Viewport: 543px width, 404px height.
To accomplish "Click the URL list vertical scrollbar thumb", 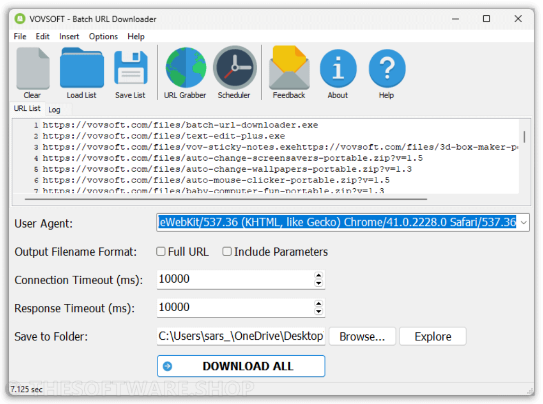I will click(x=524, y=136).
